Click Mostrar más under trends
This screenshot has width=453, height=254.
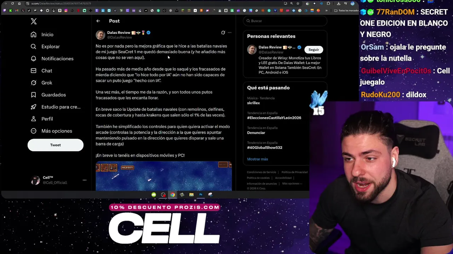pos(257,159)
